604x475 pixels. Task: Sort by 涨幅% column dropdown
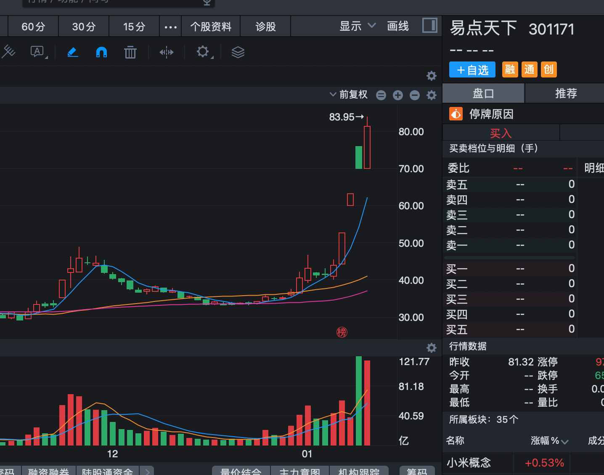[x=550, y=441]
